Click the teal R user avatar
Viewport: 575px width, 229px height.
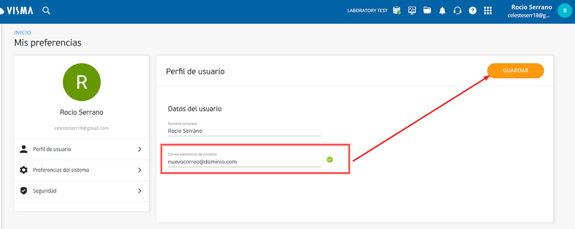(565, 10)
